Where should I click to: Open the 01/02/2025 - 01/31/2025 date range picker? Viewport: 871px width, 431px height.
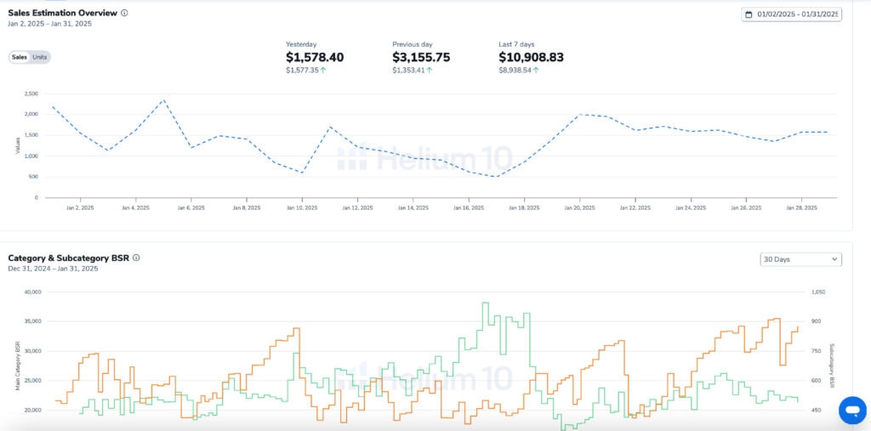796,14
